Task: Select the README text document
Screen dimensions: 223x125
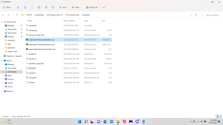Action: tap(69, 68)
